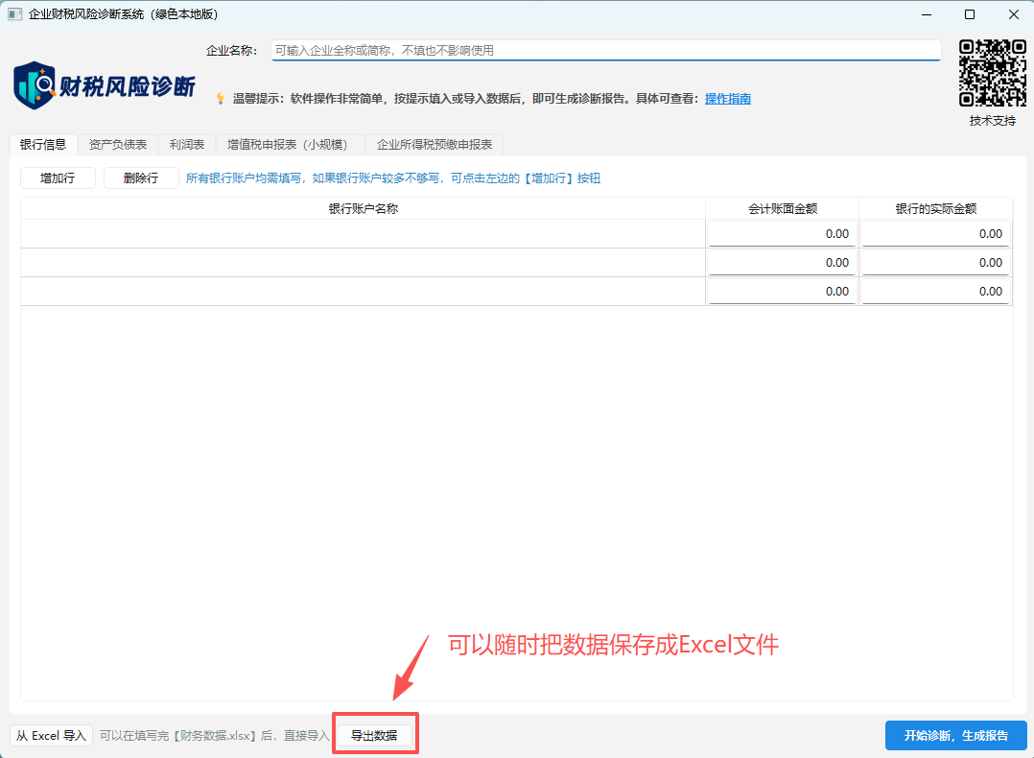Viewport: 1034px width, 758px height.
Task: Click the 技术支持 label
Action: pyautogui.click(x=993, y=121)
